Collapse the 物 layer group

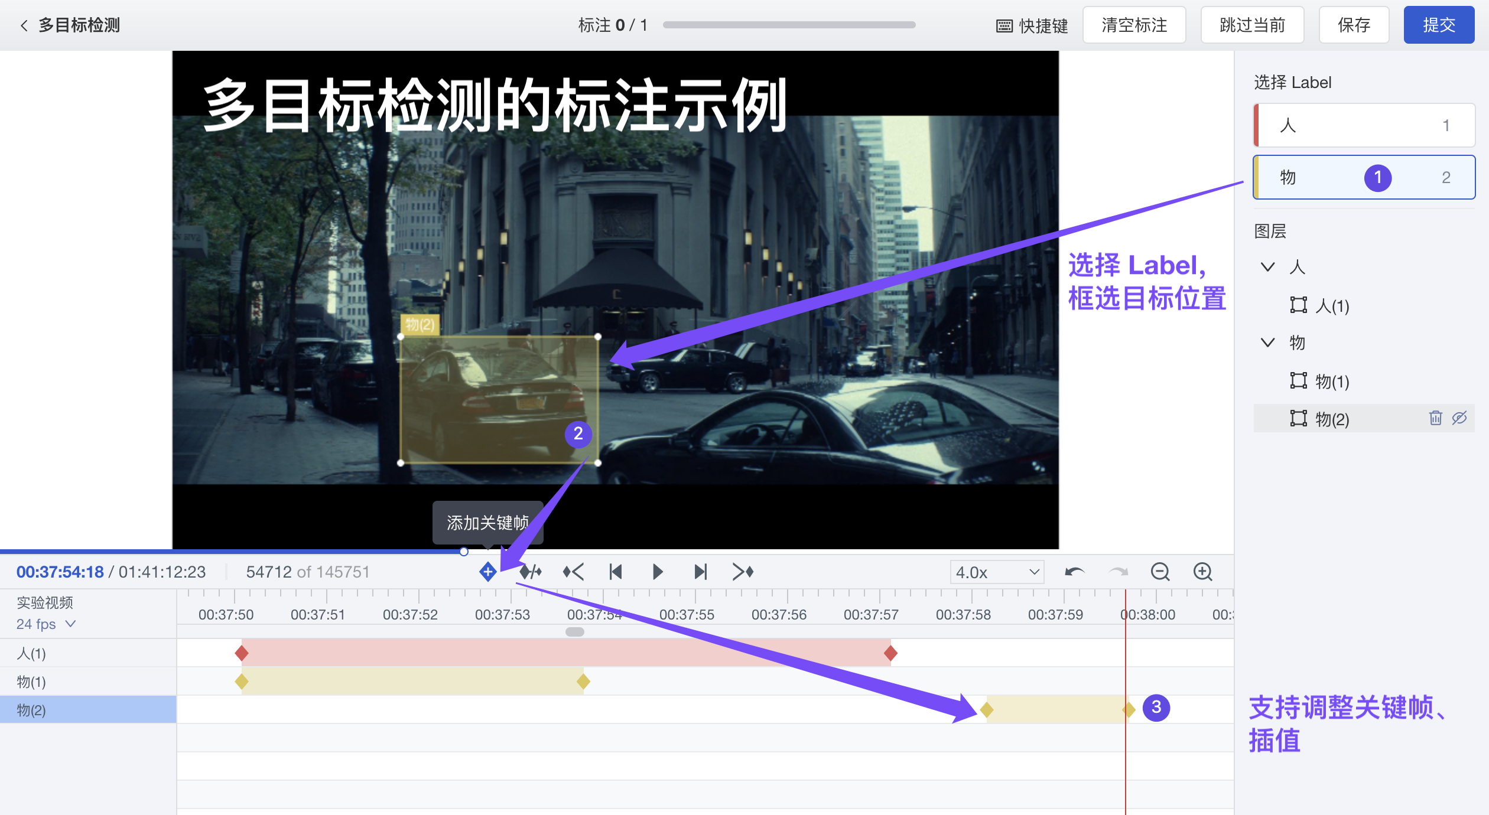[x=1267, y=343]
